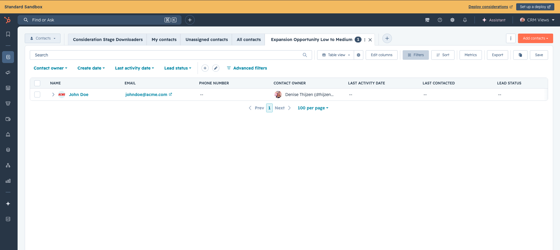
Task: Click the table view settings gear
Action: tap(359, 55)
